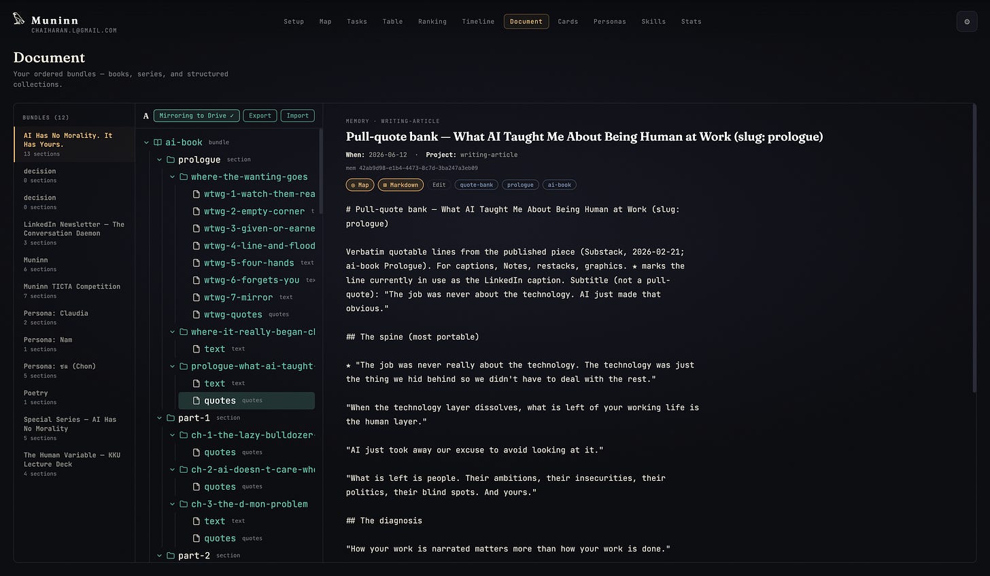This screenshot has height=576, width=990.
Task: Switch to the Setup tab
Action: coord(294,22)
